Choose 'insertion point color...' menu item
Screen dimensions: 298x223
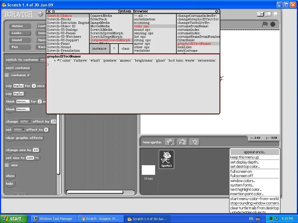tap(254, 194)
